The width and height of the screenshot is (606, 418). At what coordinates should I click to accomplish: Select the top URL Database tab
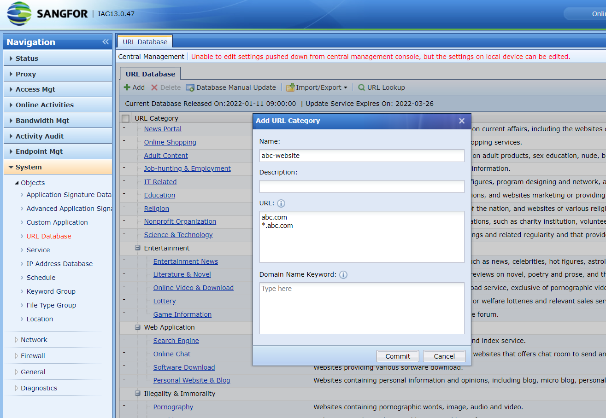pyautogui.click(x=145, y=41)
